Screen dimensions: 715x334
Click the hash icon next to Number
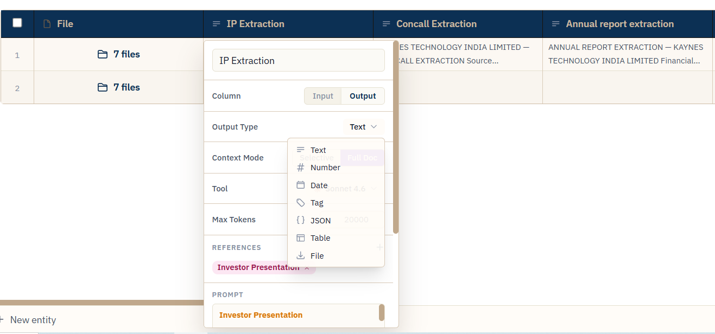tap(301, 168)
